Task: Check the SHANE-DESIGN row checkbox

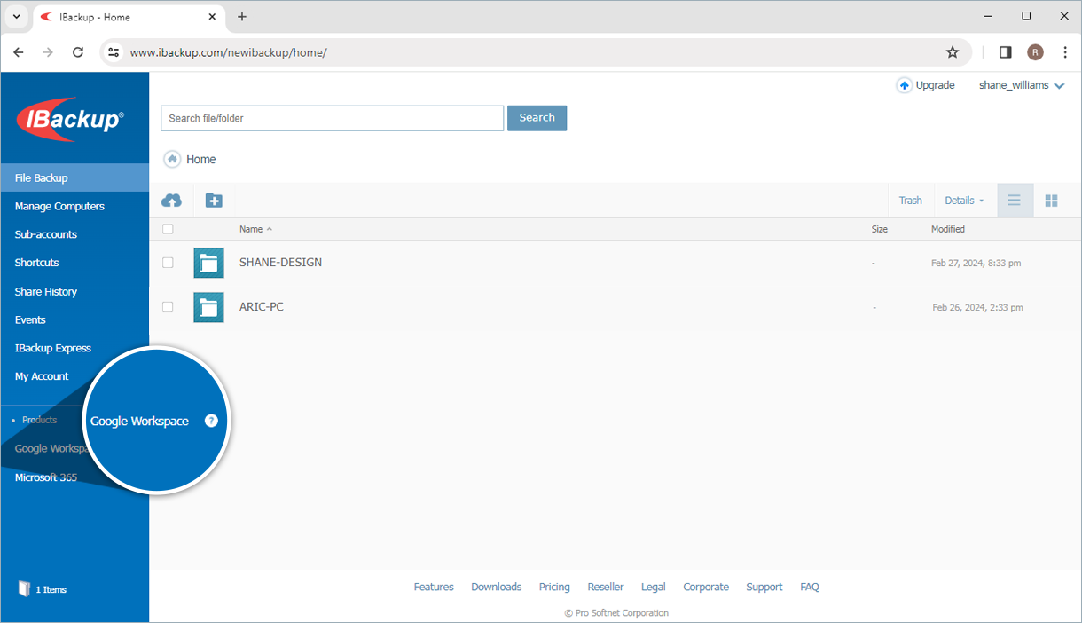Action: pyautogui.click(x=168, y=263)
